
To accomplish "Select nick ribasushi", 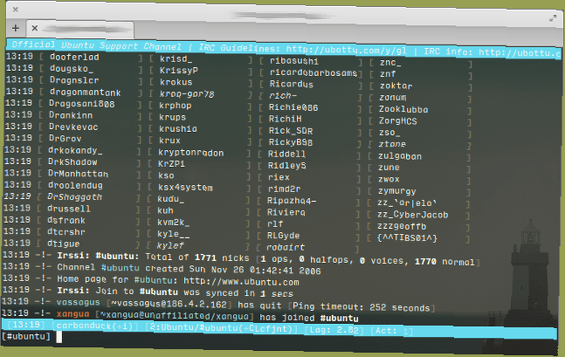I will click(x=294, y=61).
